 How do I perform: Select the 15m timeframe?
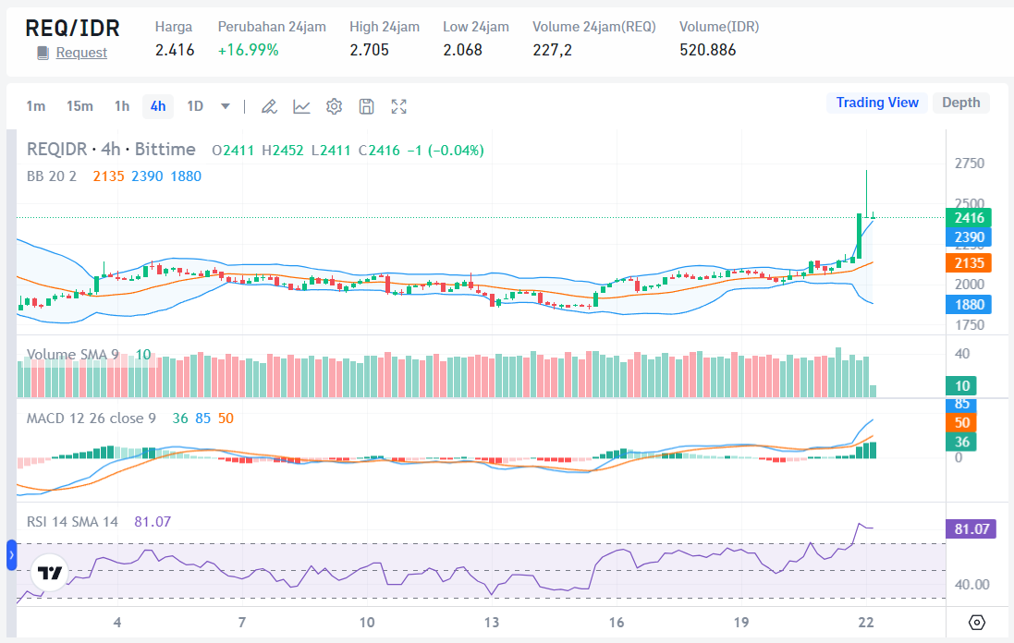79,106
